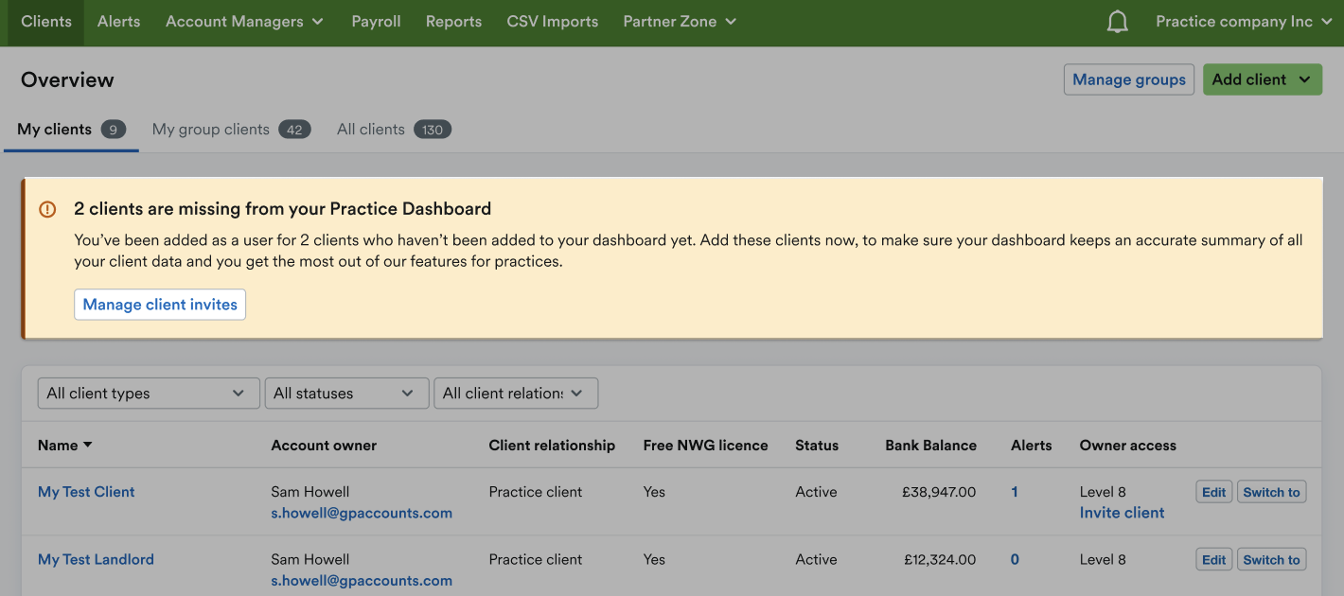Viewport: 1344px width, 596px height.
Task: Click Owner access column header
Action: tap(1128, 445)
